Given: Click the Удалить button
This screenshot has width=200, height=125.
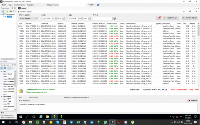Looking at the screenshot, I should [192, 100].
